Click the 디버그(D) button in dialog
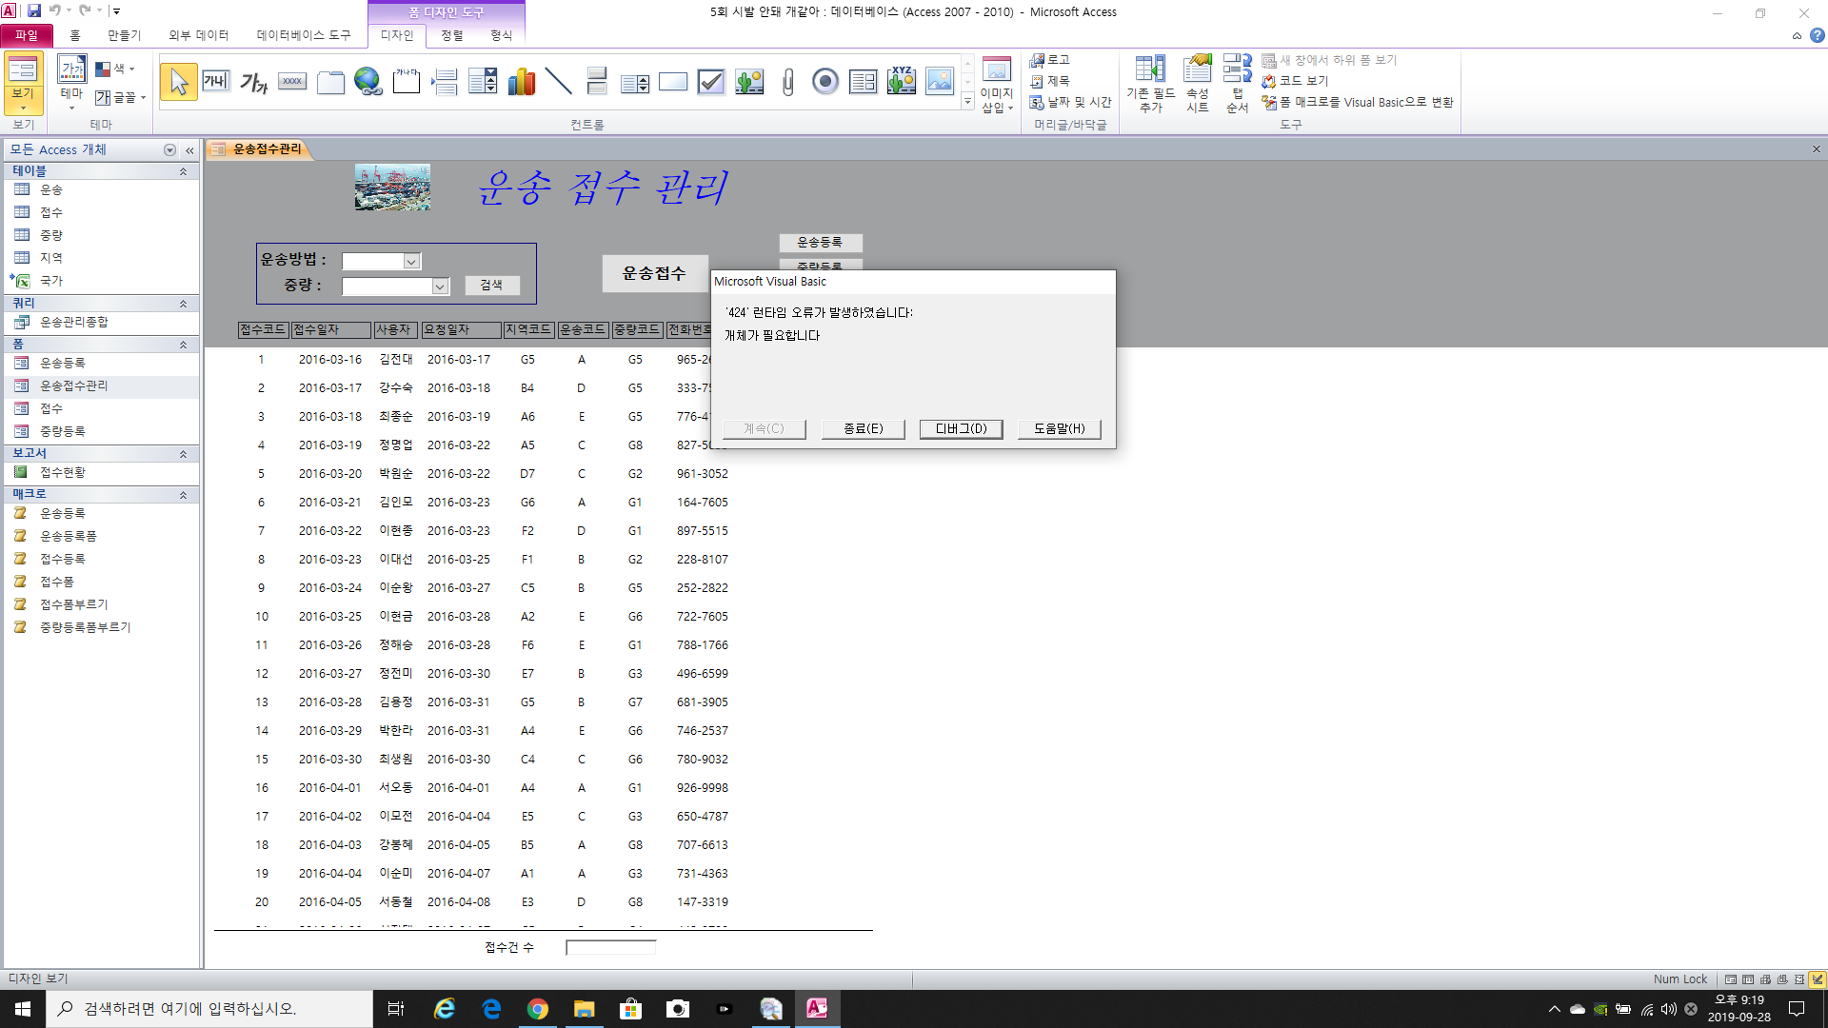Screen dimensions: 1828x1028 click(961, 429)
